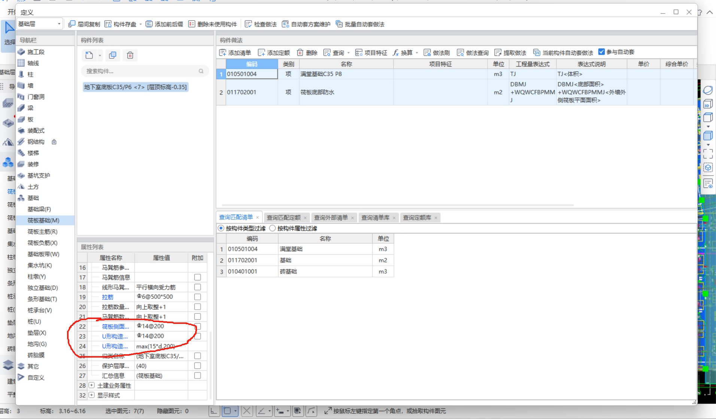Click the 检查做法 icon
The width and height of the screenshot is (716, 419).
248,24
